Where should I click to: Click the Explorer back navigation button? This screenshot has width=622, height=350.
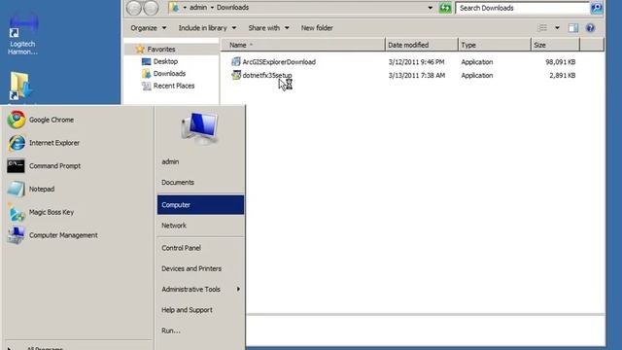coord(134,8)
